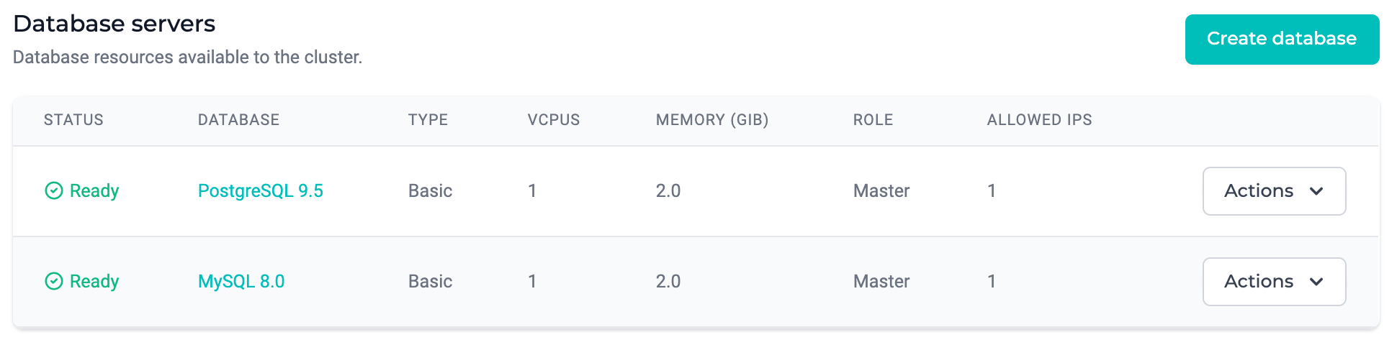Click the DATABASE column header

(238, 120)
